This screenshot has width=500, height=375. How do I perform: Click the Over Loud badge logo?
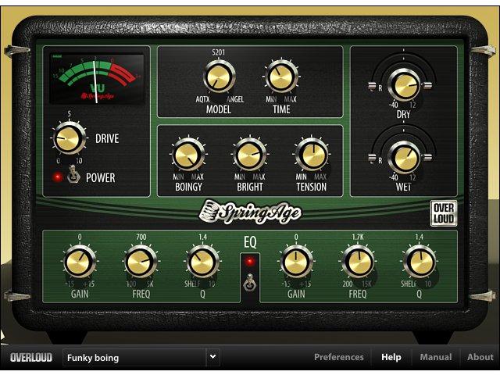(x=444, y=213)
